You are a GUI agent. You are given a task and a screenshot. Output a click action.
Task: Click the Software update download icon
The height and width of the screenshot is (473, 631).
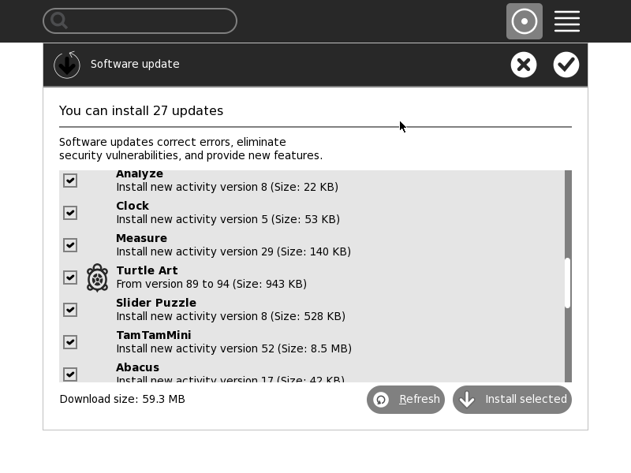click(67, 65)
